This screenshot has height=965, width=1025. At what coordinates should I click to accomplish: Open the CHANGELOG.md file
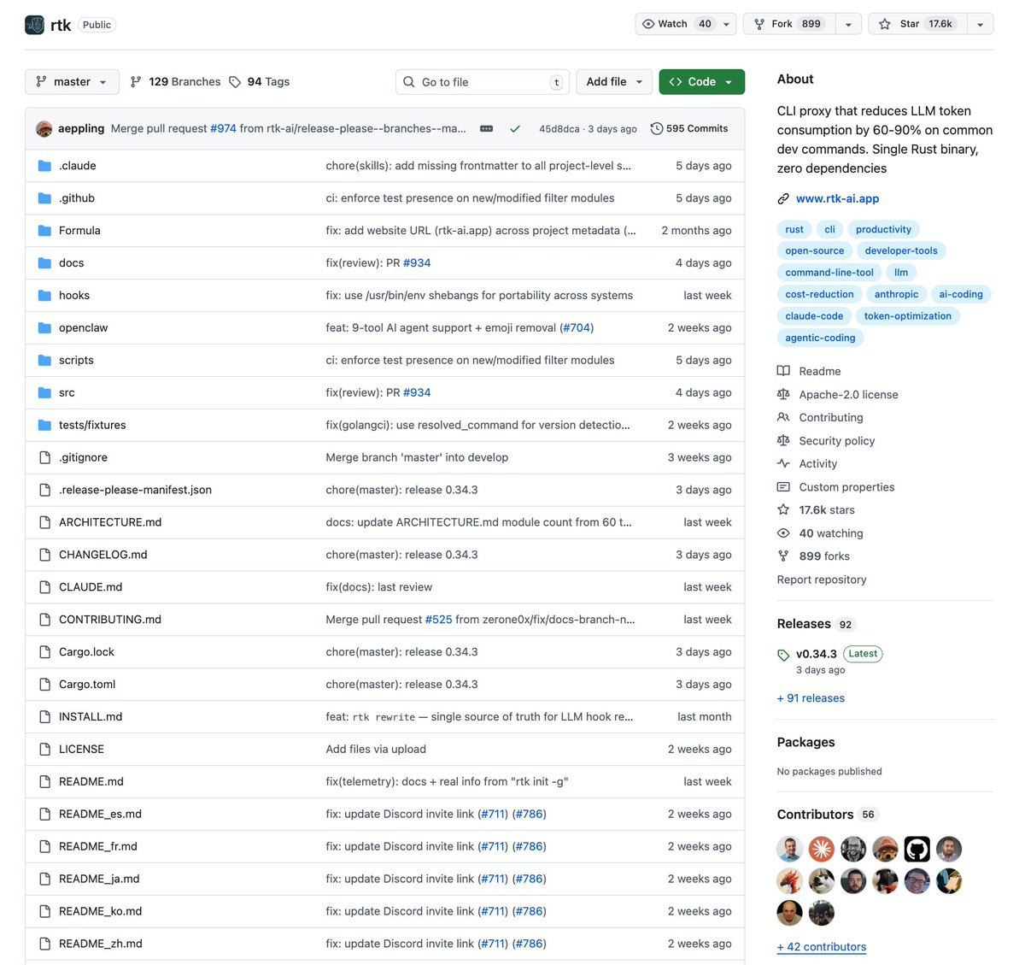tap(103, 555)
